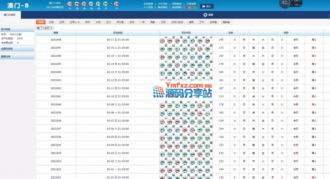
Task: Click the header draw ball number 06
Action: point(105,4)
